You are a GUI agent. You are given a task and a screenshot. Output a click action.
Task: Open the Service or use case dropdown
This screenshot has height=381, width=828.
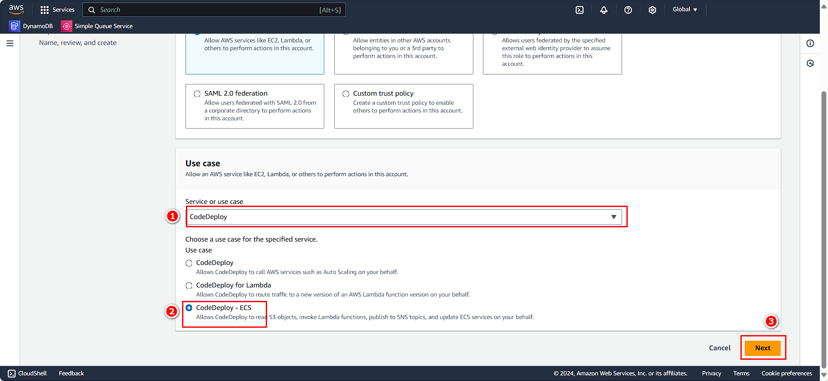(x=404, y=216)
